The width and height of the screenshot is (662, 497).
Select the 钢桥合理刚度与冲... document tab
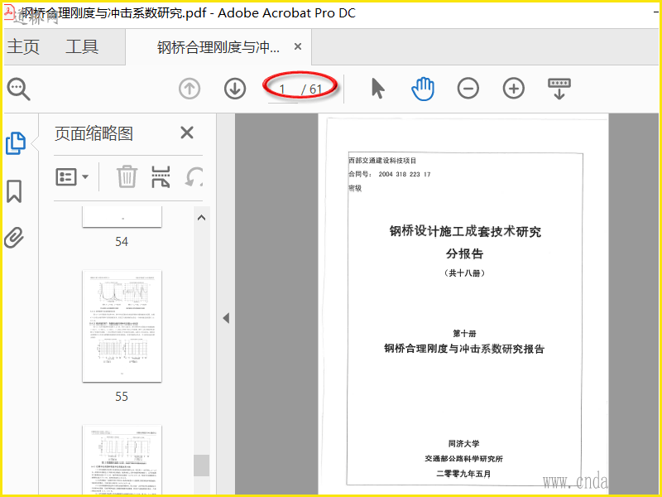[218, 47]
